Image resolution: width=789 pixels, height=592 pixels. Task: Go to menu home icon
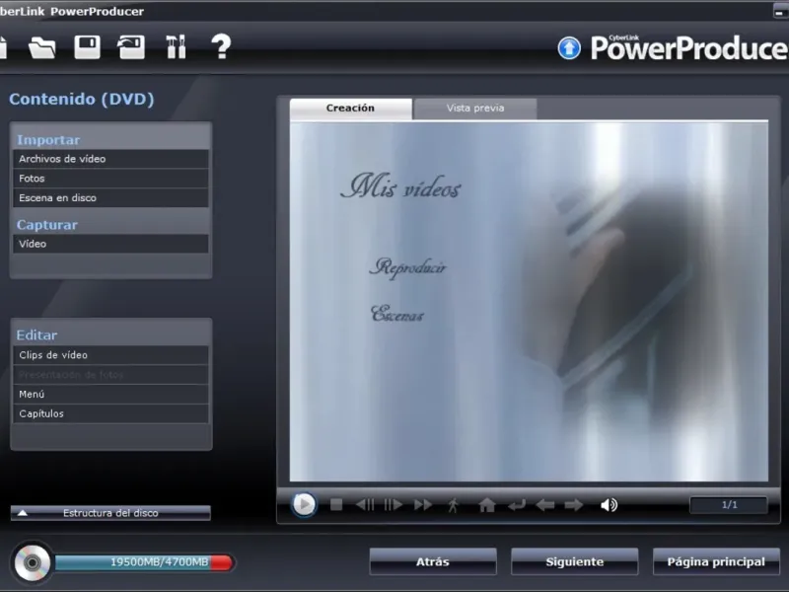click(x=486, y=504)
